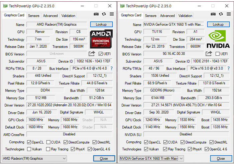
Task: Click the GPU value Renoir
Action: click(40, 32)
